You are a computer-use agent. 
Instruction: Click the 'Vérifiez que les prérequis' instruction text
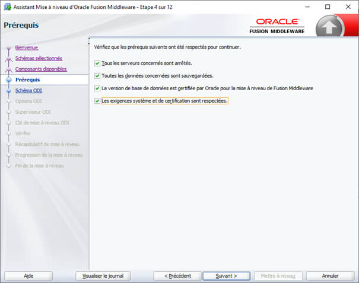(x=167, y=47)
